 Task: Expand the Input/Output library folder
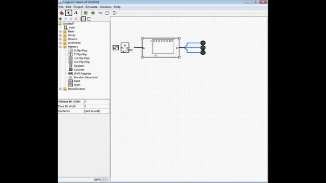click(x=60, y=89)
